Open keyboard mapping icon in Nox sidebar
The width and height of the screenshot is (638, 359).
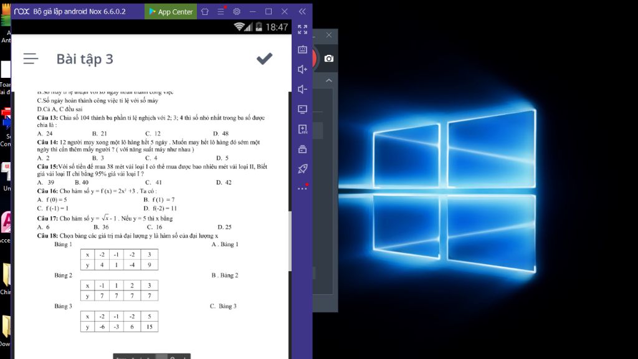(302, 49)
